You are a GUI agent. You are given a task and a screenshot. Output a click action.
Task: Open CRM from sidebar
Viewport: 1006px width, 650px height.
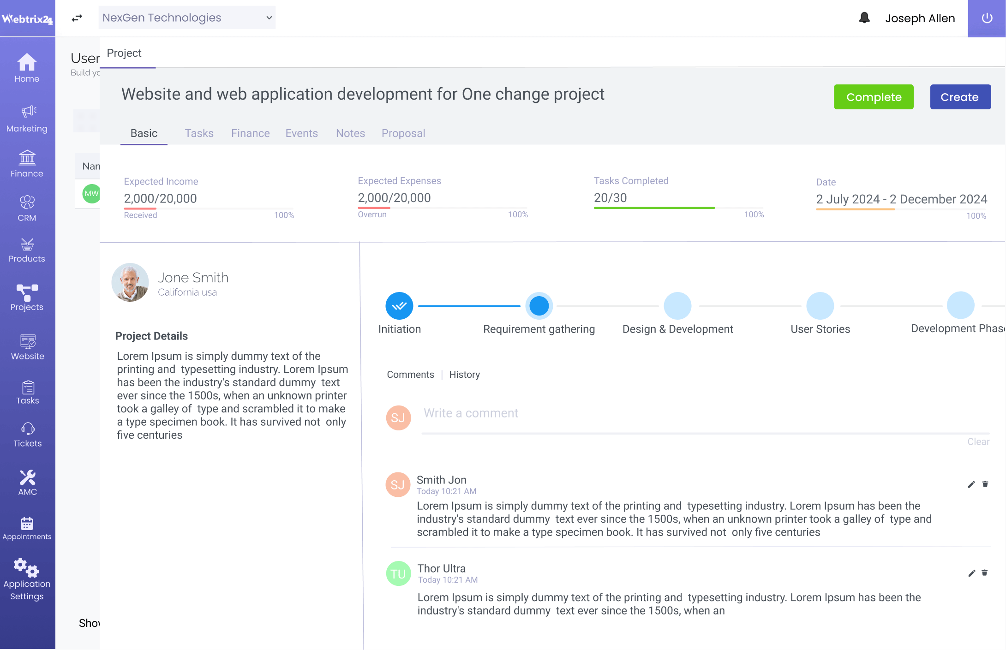coord(27,209)
